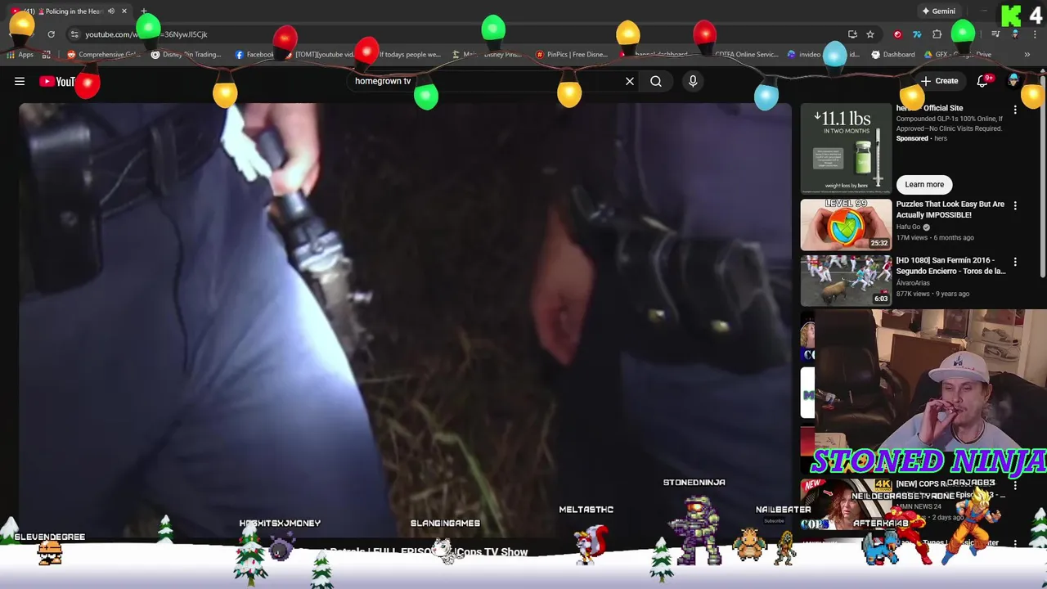Open options for the hers sponsored ad
Image resolution: width=1047 pixels, height=589 pixels.
point(1015,109)
